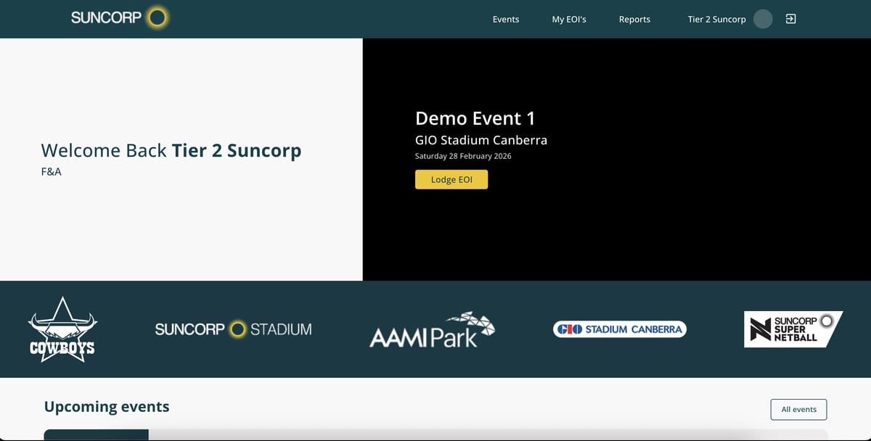
Task: Click the Tier 2 Suncorp account name
Action: tap(716, 20)
